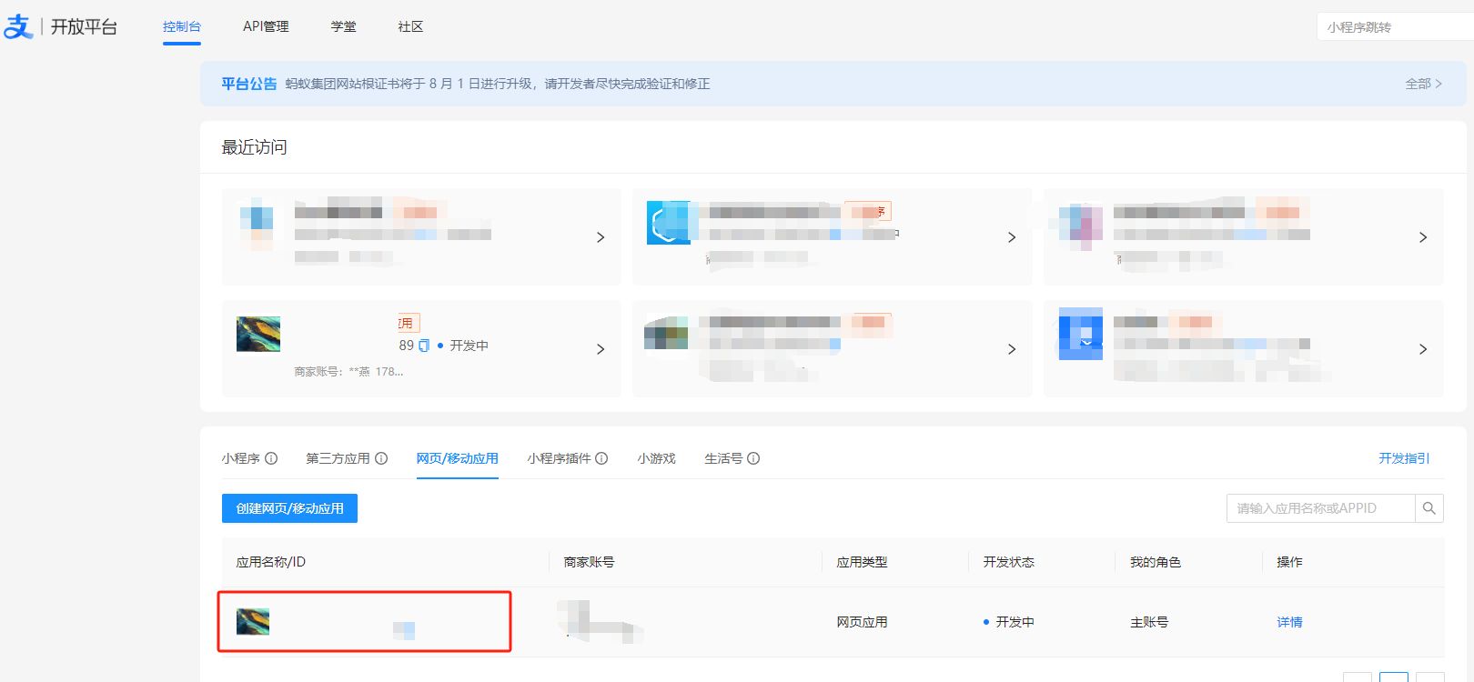
Task: Click 创建网页/移动应用 button
Action: [289, 508]
